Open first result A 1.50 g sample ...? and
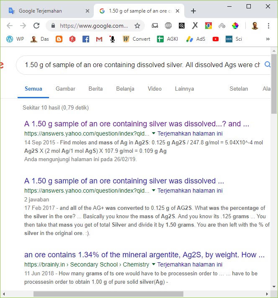This screenshot has height=298, width=278. (136, 124)
